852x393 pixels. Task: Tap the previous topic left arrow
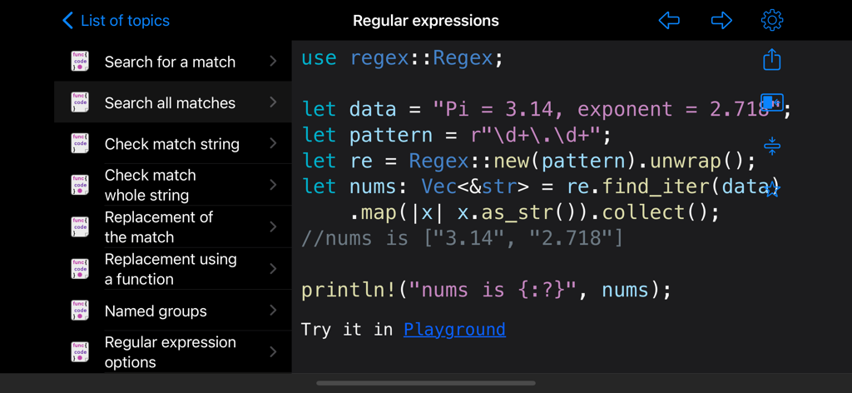pos(669,21)
